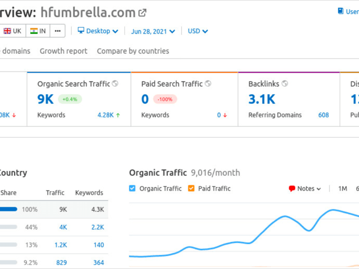The height and width of the screenshot is (269, 359).
Task: Click the 140 keywords link
Action: (x=99, y=245)
